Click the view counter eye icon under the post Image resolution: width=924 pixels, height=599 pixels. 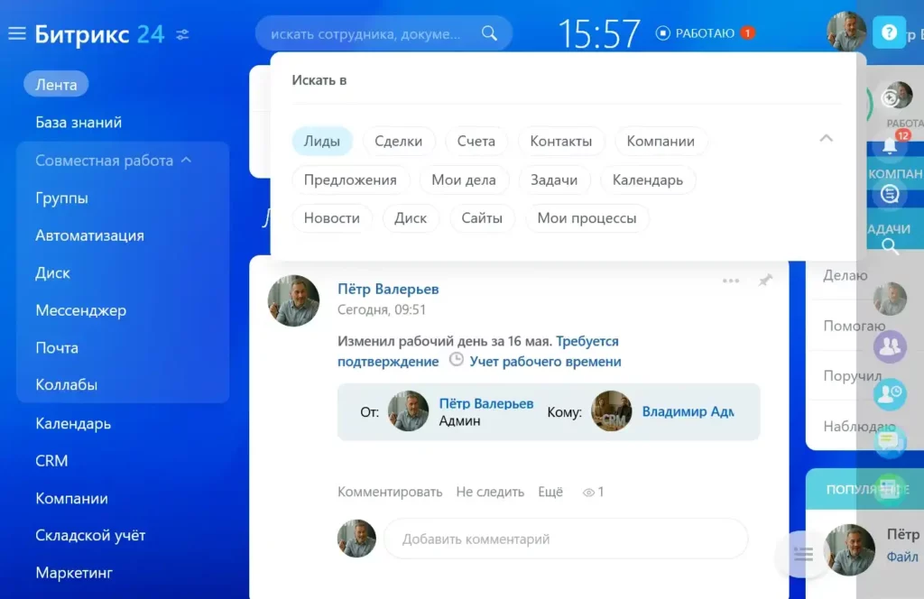pos(588,493)
